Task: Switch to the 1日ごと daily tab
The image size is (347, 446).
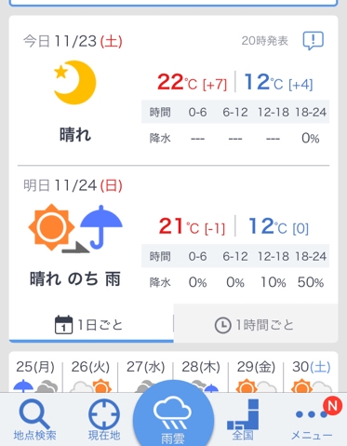Action: [x=91, y=325]
